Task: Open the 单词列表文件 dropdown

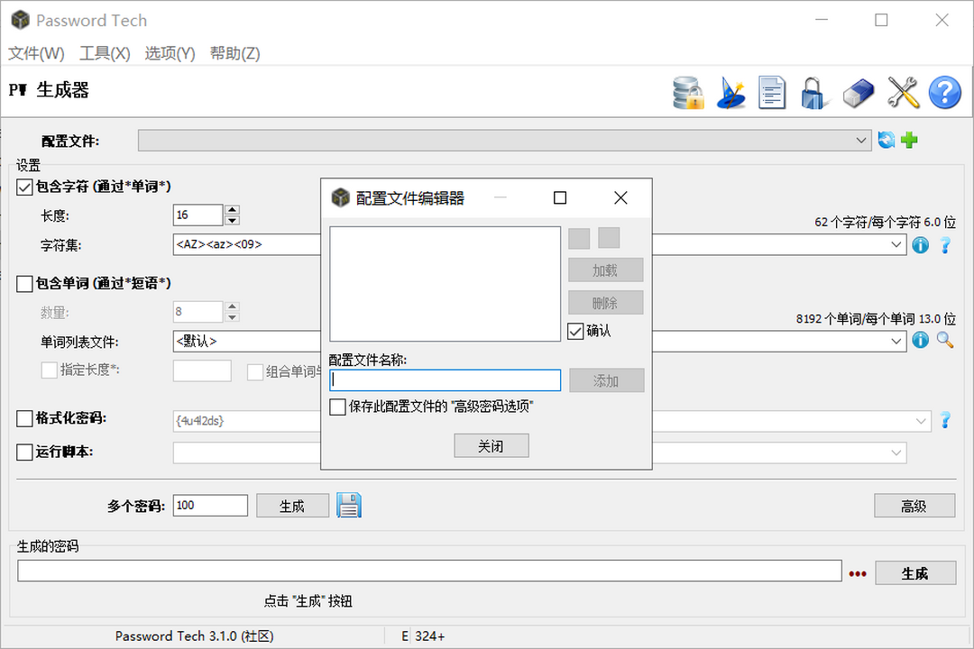Action: point(896,341)
